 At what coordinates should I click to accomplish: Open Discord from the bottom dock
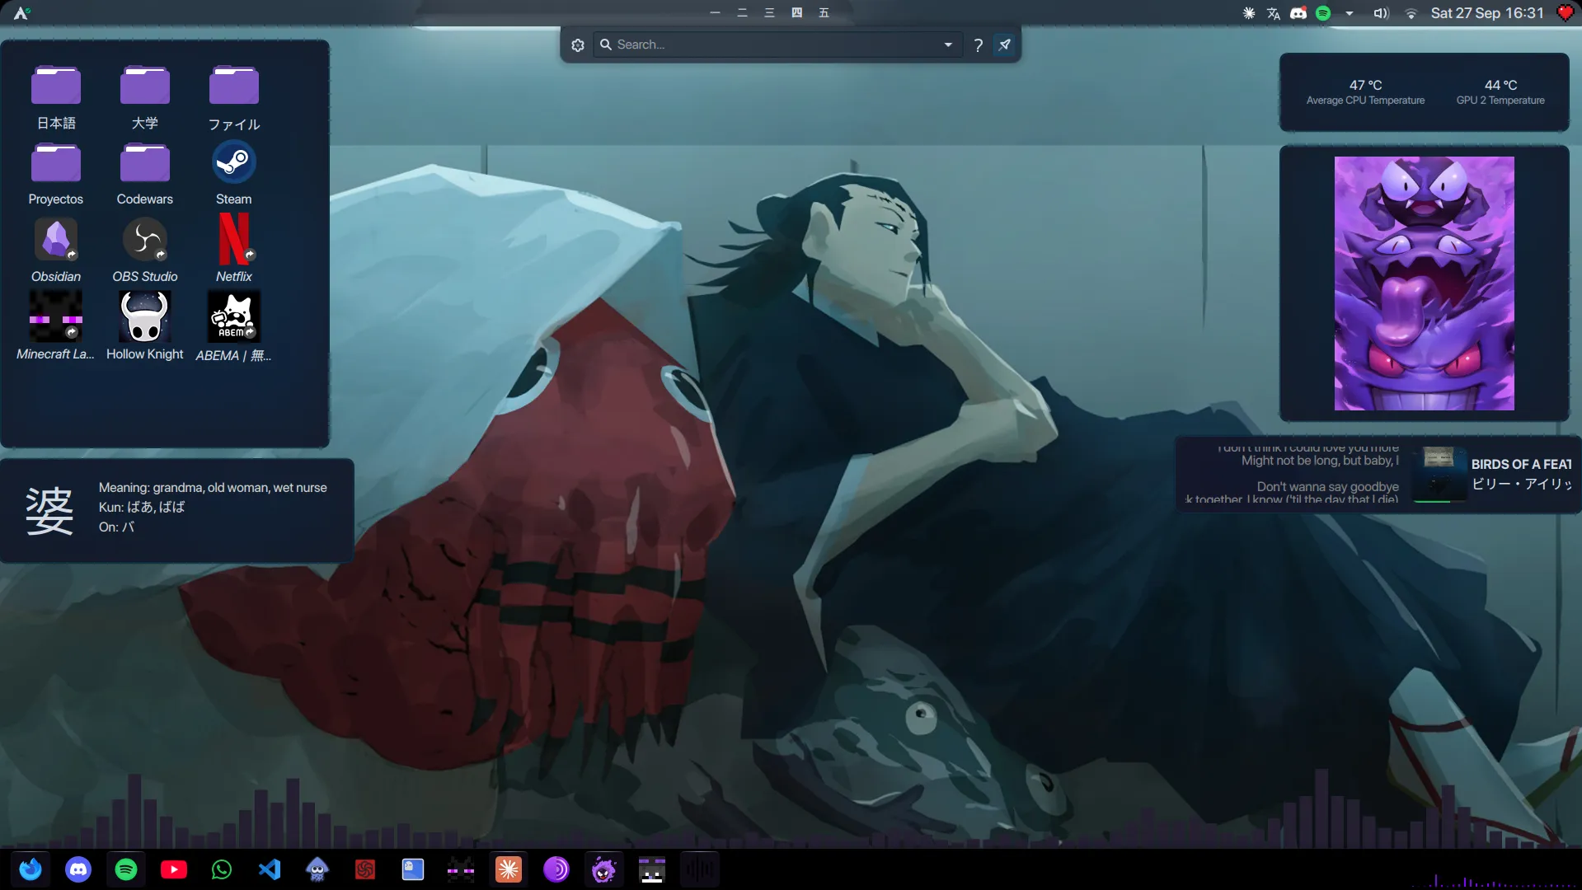pos(78,869)
